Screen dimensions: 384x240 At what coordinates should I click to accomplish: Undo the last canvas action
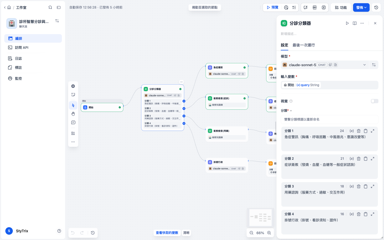click(x=73, y=233)
